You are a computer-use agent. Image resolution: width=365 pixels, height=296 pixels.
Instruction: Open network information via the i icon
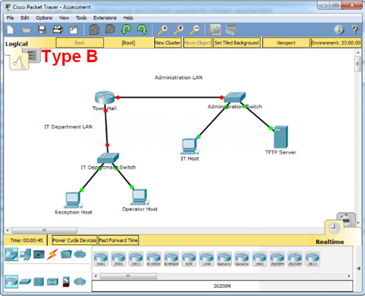pos(339,30)
